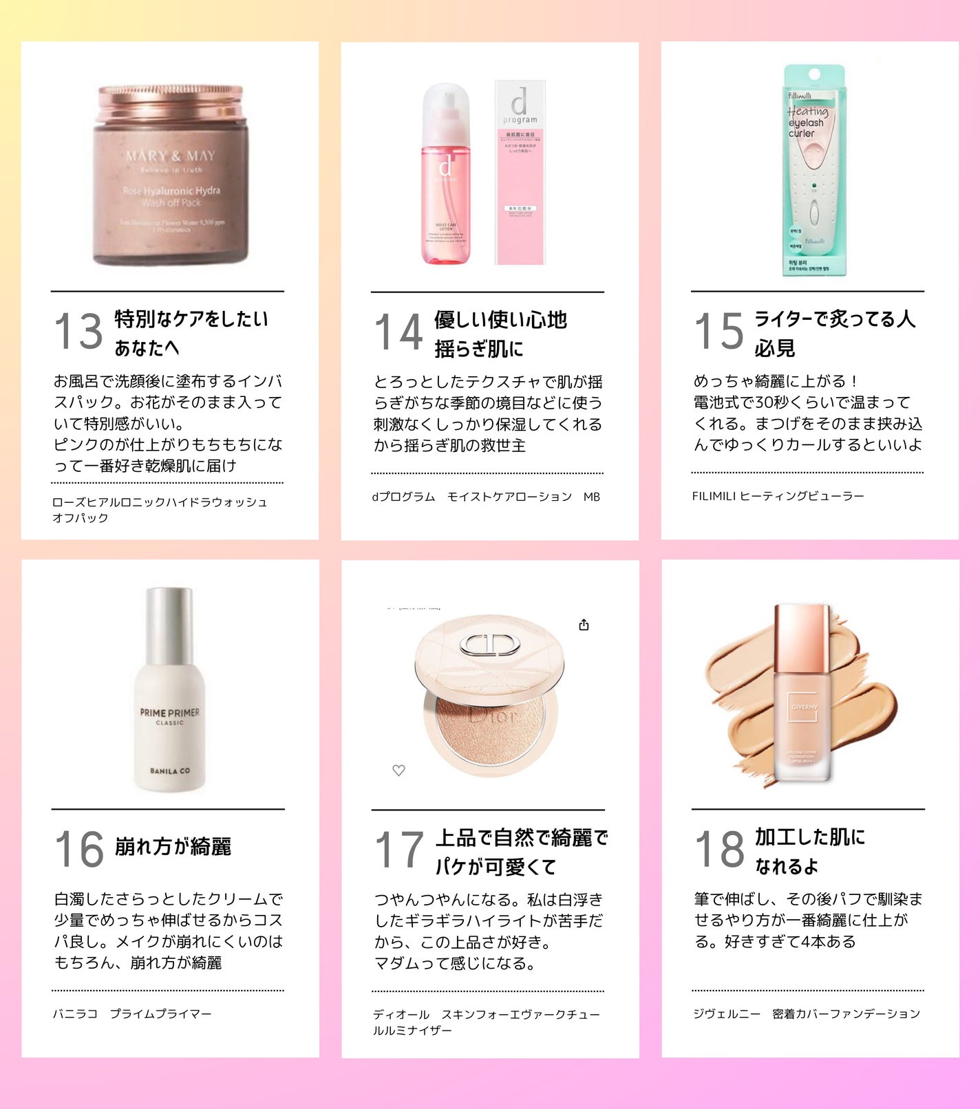Click the number 14 heading
Image resolution: width=980 pixels, height=1109 pixels.
click(x=398, y=332)
